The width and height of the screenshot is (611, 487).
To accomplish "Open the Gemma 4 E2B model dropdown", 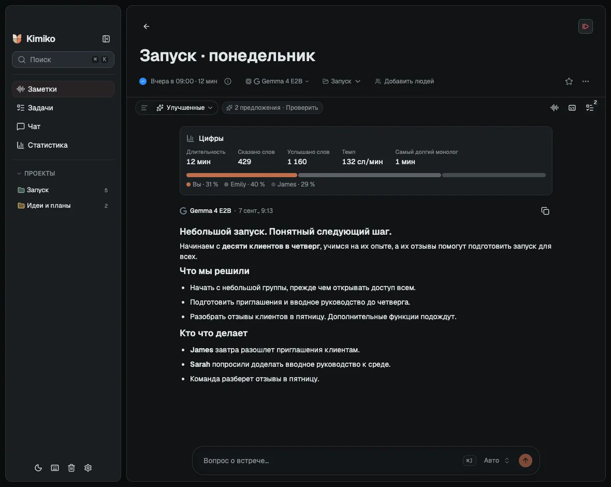I will (277, 81).
